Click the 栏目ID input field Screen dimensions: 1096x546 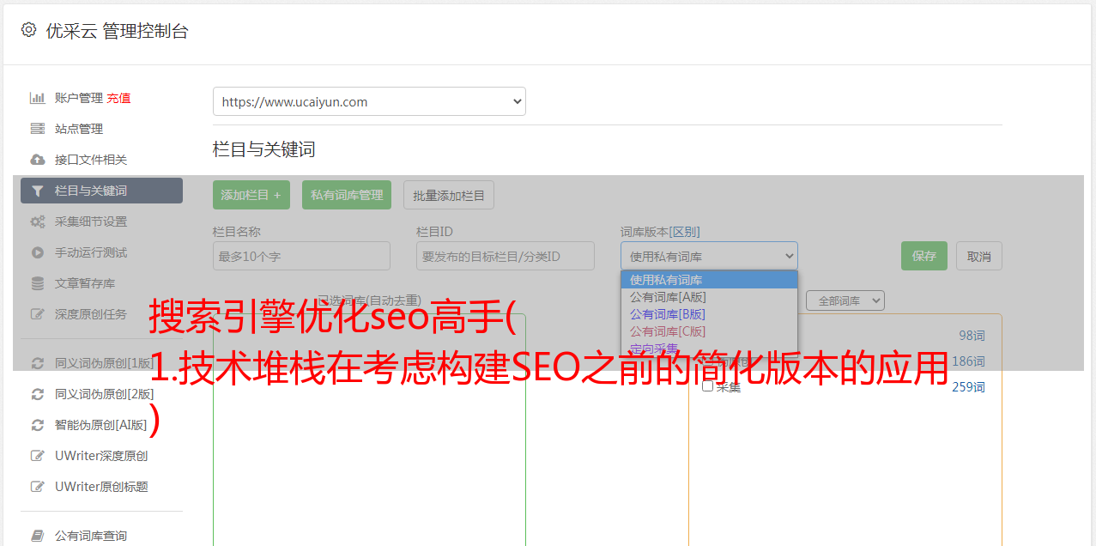click(506, 256)
